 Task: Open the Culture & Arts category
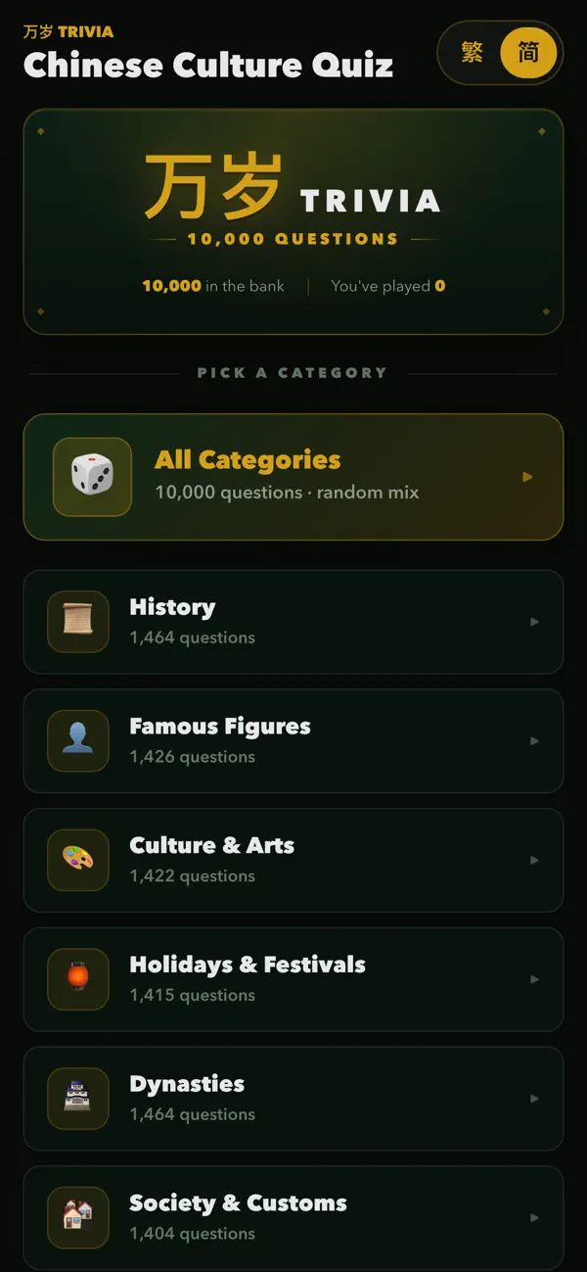(x=293, y=860)
